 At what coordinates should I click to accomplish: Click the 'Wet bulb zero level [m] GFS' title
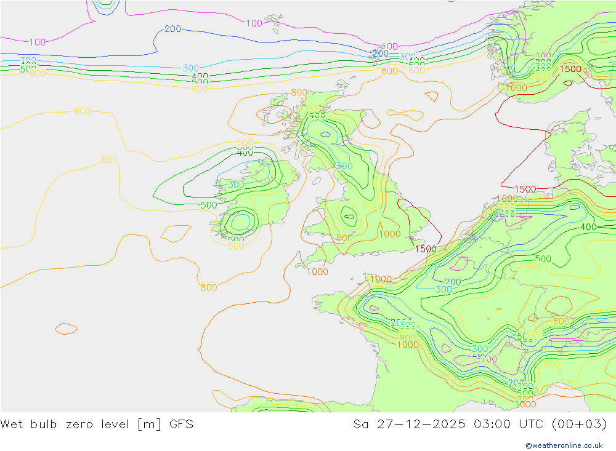point(97,425)
